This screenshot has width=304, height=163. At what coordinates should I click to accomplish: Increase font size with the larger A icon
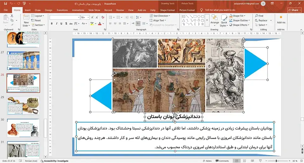tap(92, 17)
